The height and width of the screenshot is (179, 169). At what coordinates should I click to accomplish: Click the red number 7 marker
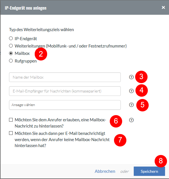pos(120,140)
